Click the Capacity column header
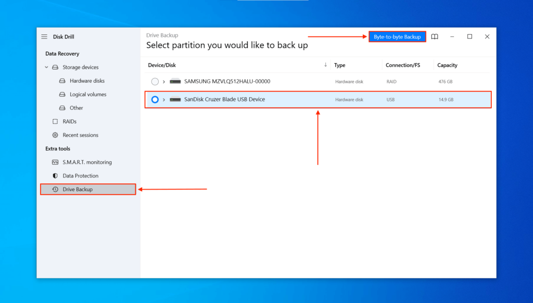 coord(447,65)
